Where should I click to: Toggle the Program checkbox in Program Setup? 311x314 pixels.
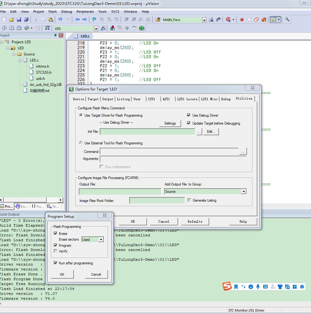[x=55, y=245]
